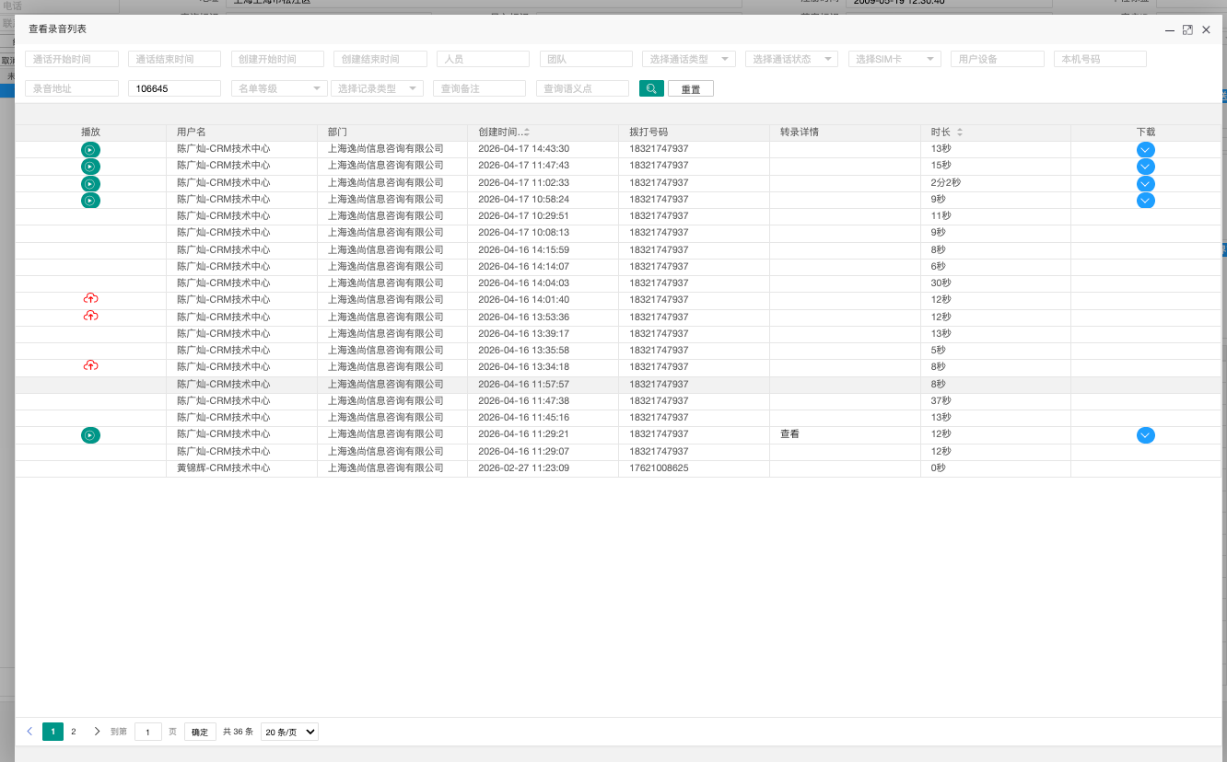Go to page 2
The image size is (1227, 762).
[74, 732]
